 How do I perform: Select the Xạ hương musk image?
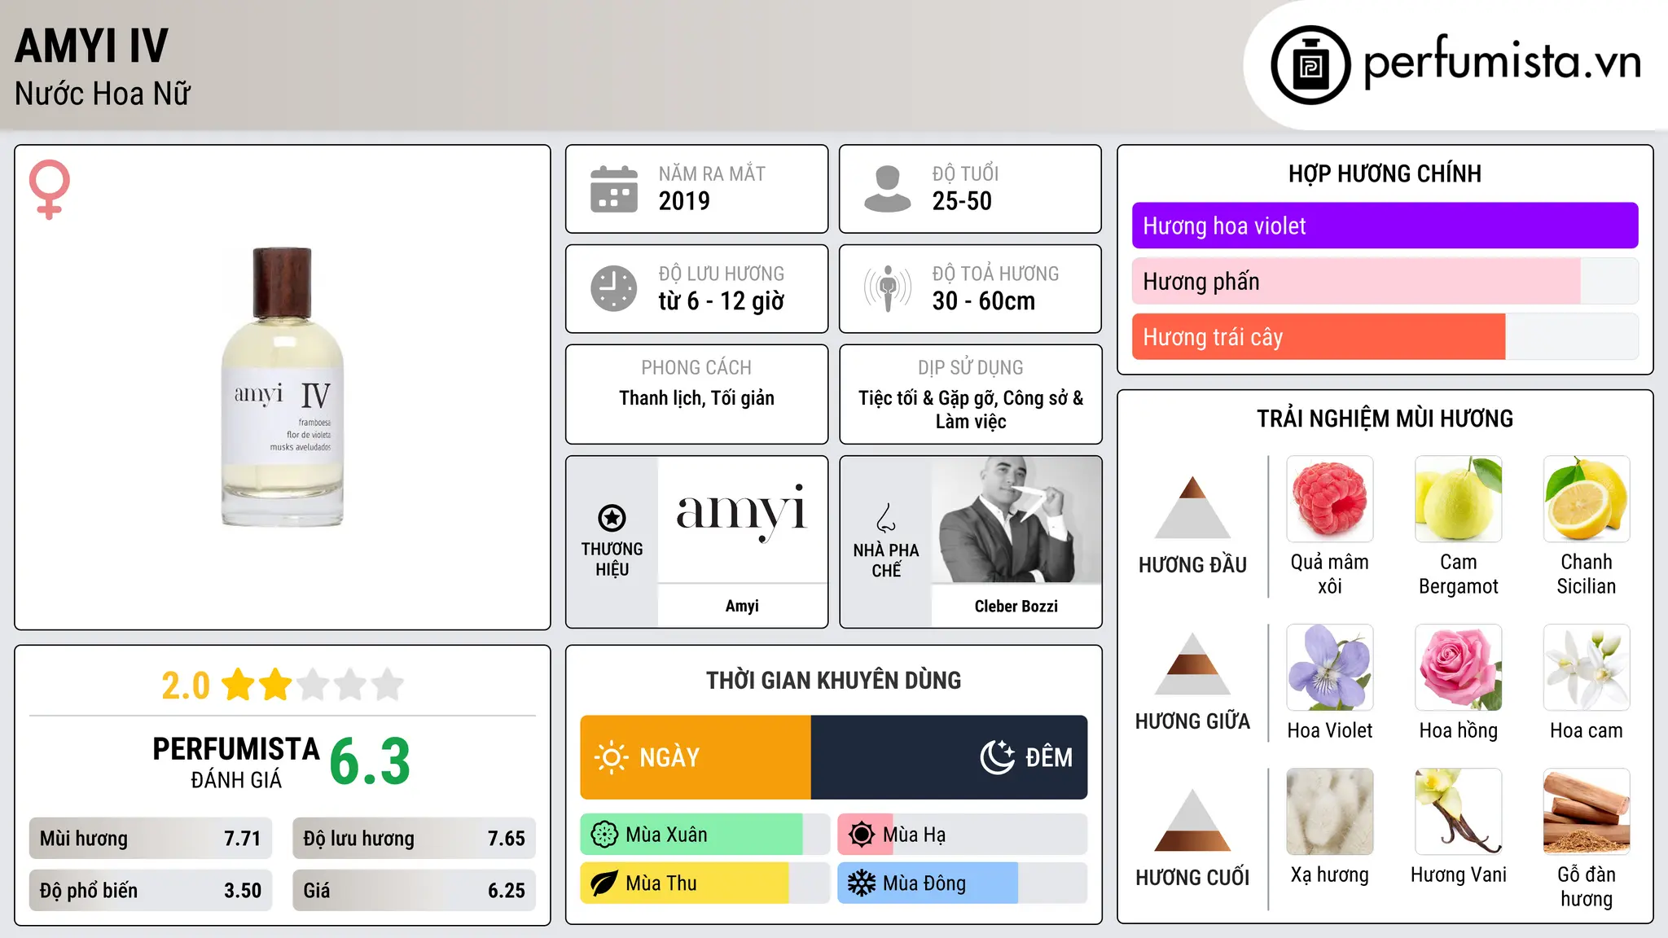1330,812
